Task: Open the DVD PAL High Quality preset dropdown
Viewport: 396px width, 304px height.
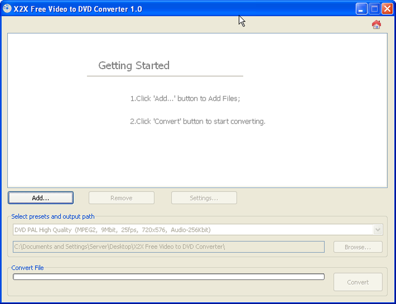Action: (x=198, y=229)
